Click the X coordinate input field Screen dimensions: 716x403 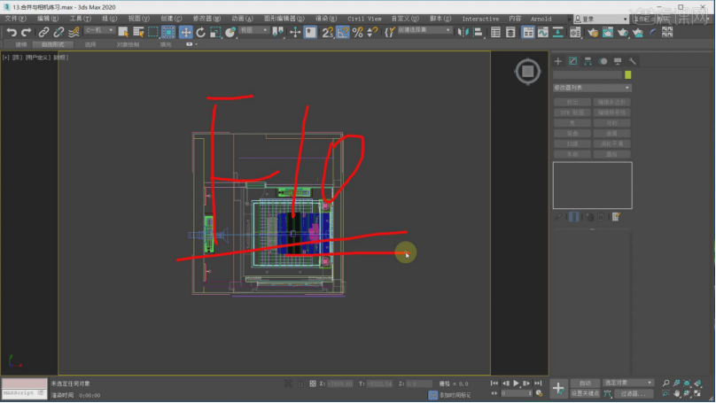340,384
